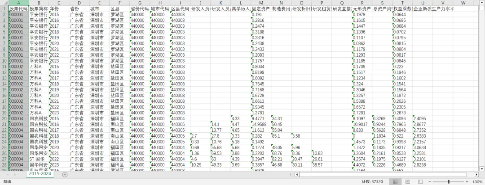Image resolution: width=485 pixels, height=185 pixels.
Task: Select cell with value 34.31
Action: click(x=281, y=118)
